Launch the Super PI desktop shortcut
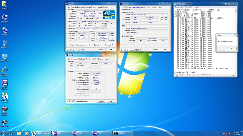The width and height of the screenshot is (243, 136). (5, 97)
